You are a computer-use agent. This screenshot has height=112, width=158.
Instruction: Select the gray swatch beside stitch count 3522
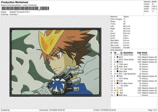tap(117, 76)
